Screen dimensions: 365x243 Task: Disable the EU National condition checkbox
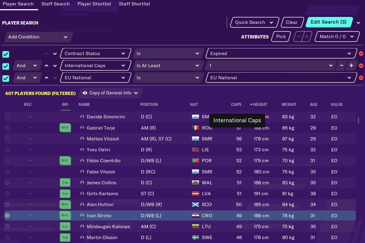pyautogui.click(x=6, y=78)
